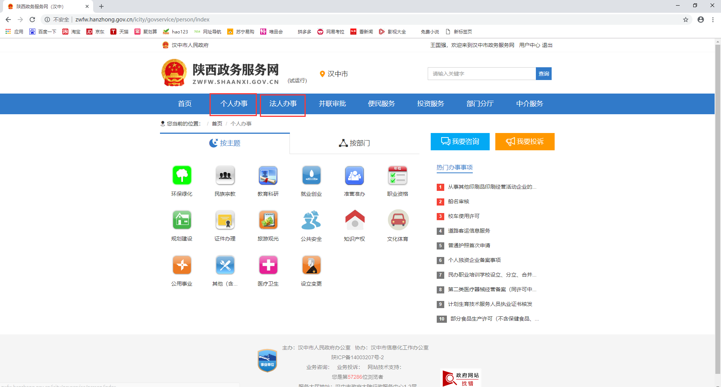The image size is (721, 387).
Task: Click the 就业创业 water-drop icon
Action: [x=311, y=175]
